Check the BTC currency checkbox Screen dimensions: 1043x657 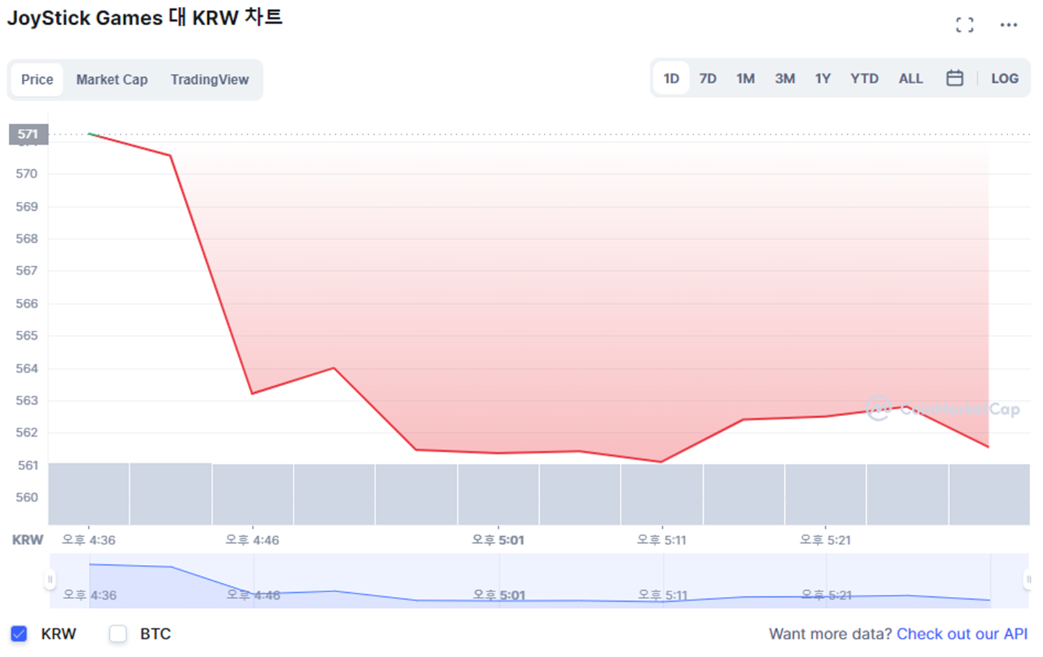tap(118, 634)
